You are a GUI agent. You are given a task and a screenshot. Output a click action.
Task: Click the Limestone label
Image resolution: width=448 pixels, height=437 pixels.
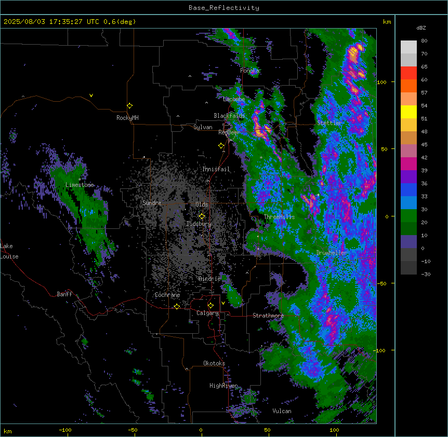pyautogui.click(x=80, y=185)
